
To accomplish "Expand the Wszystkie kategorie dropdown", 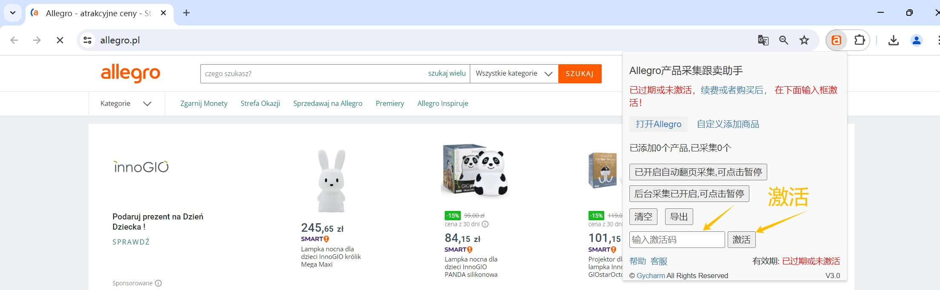I will click(514, 74).
